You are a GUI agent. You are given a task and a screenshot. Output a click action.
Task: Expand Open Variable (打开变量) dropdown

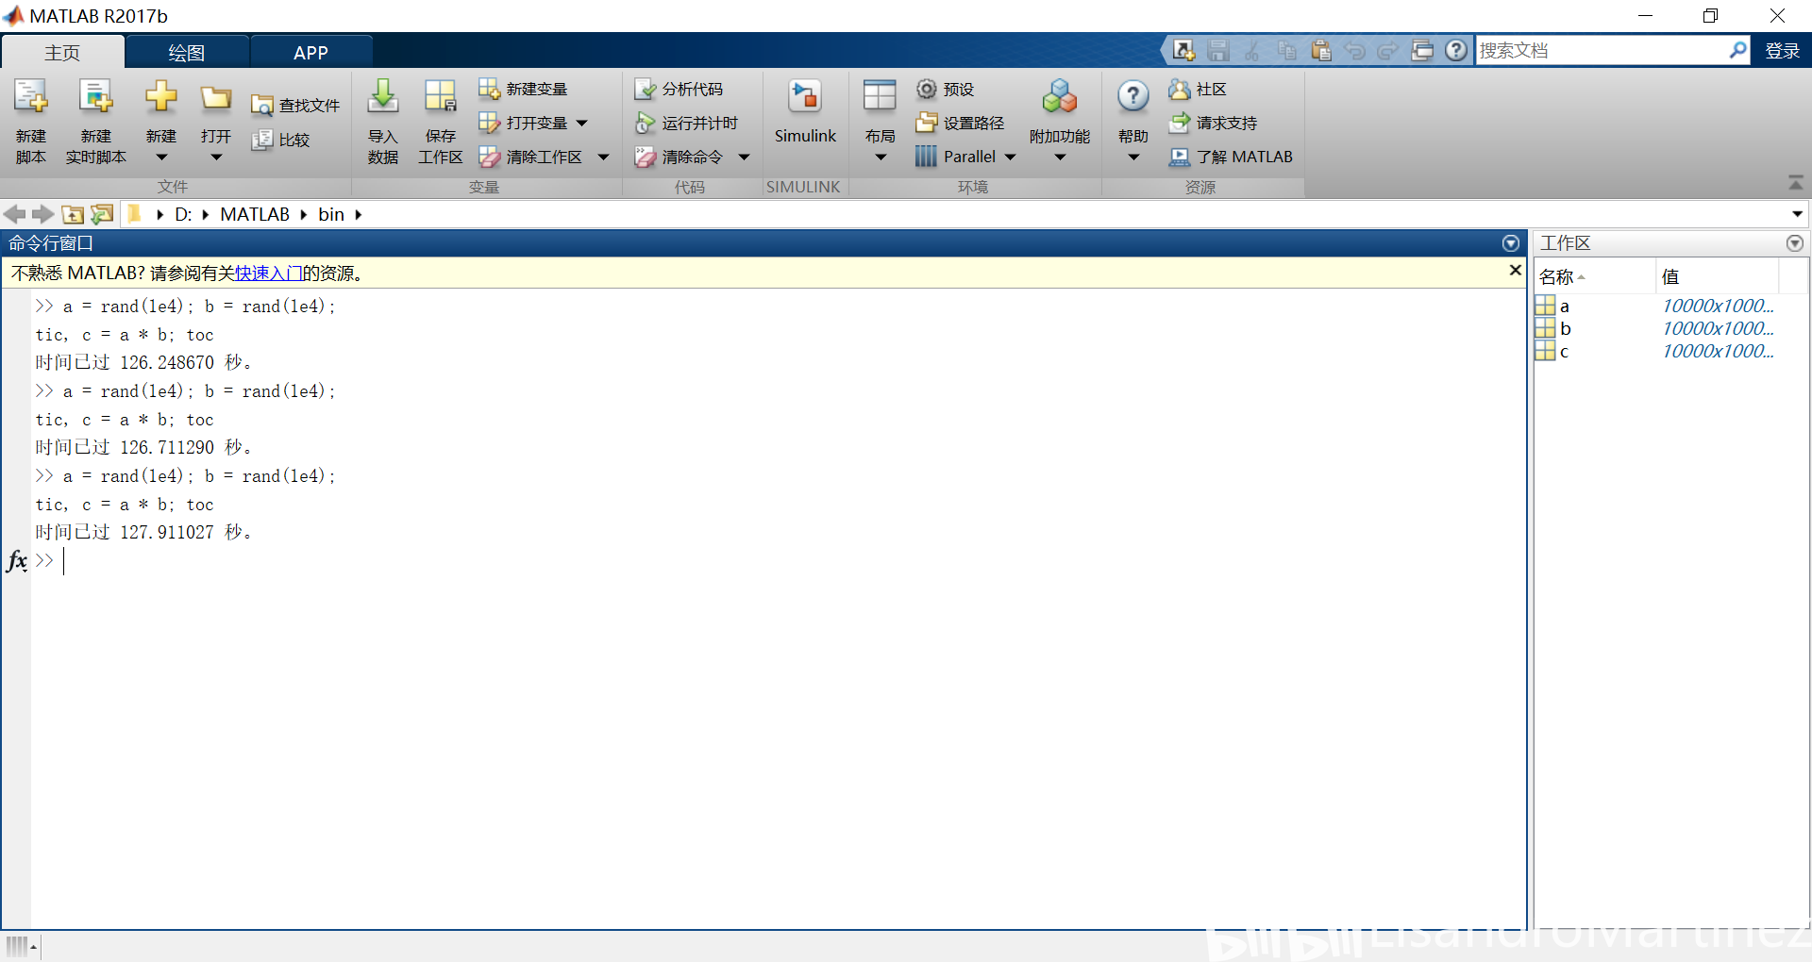tap(581, 123)
